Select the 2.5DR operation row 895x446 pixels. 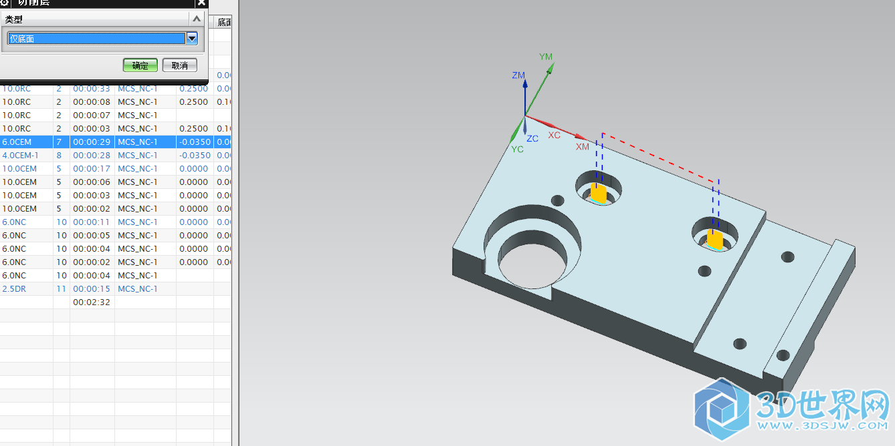115,288
